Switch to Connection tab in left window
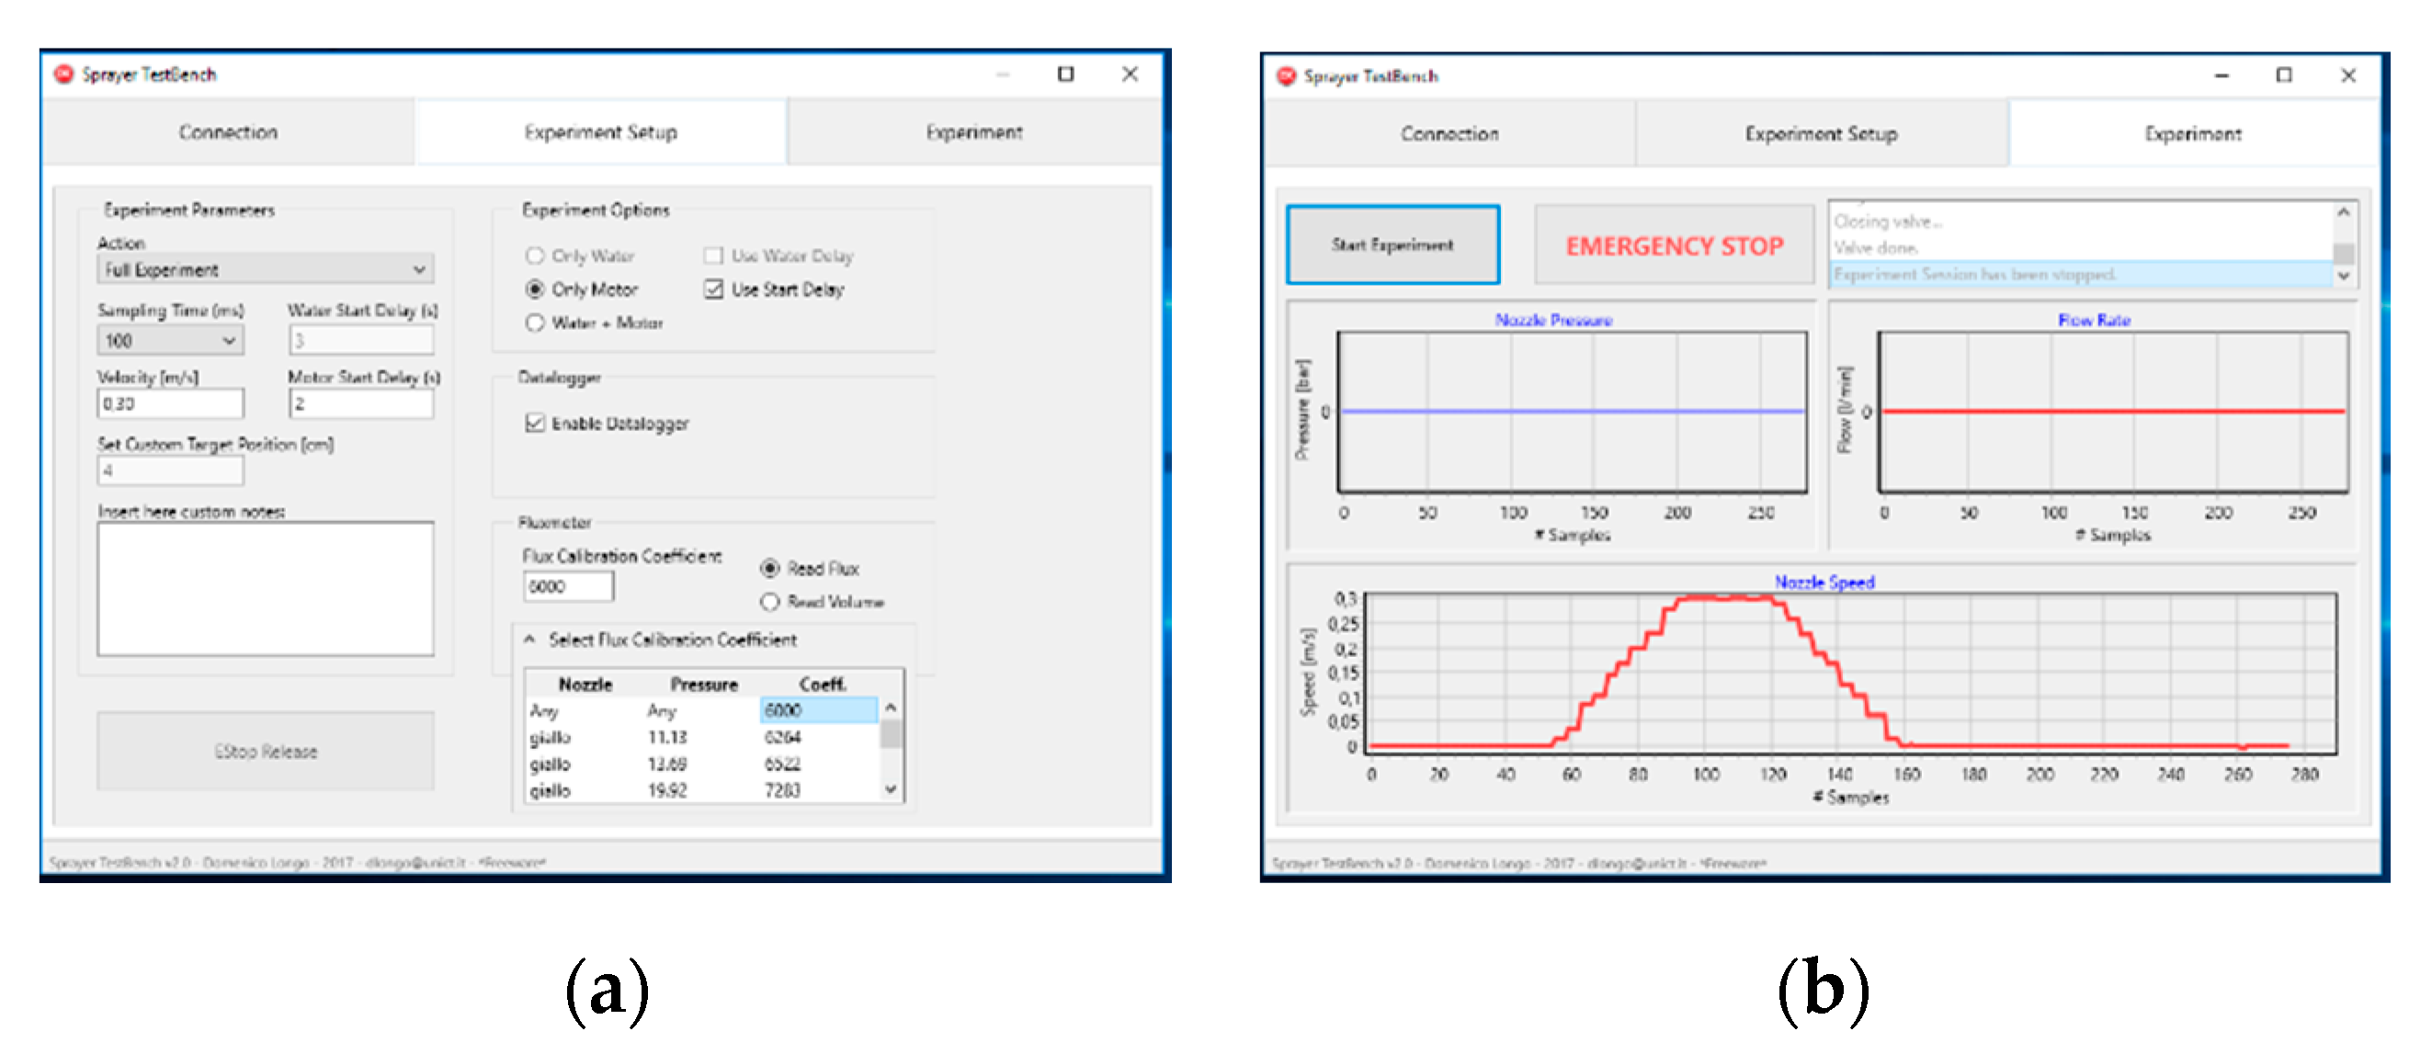The height and width of the screenshot is (1054, 2432). [x=229, y=133]
